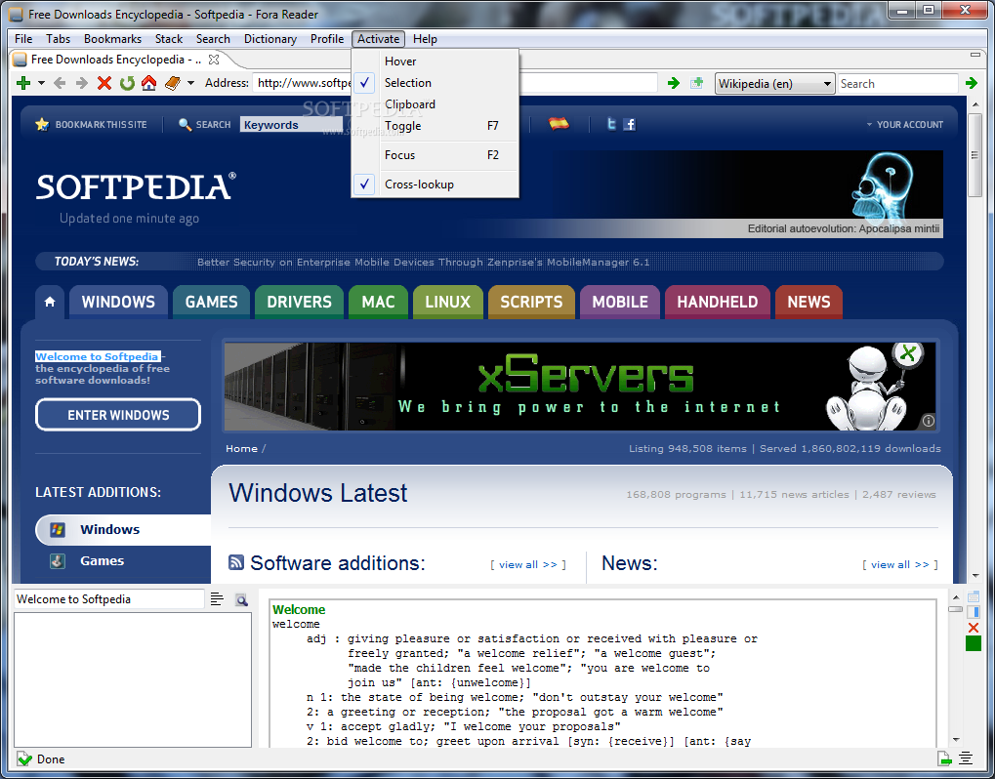Click into the toolbar Search field
This screenshot has width=995, height=779.
coord(897,84)
